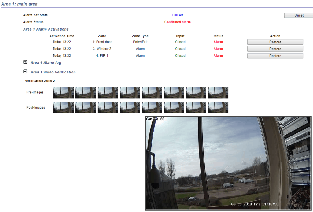Select the final Post-Images thumbnail
The height and width of the screenshot is (212, 313).
[218, 107]
